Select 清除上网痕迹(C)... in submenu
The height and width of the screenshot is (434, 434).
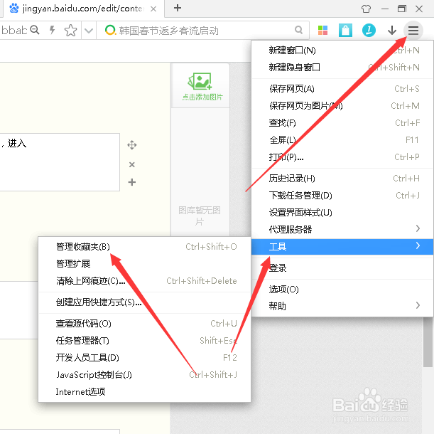click(144, 281)
